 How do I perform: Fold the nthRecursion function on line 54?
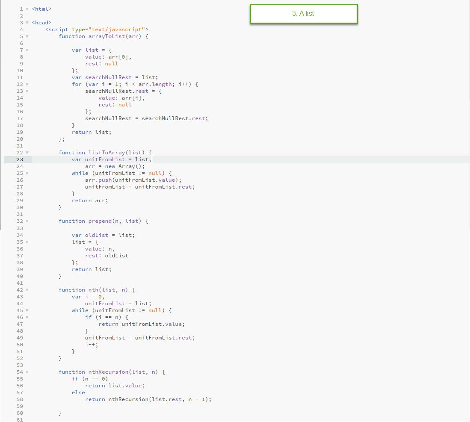pos(27,372)
